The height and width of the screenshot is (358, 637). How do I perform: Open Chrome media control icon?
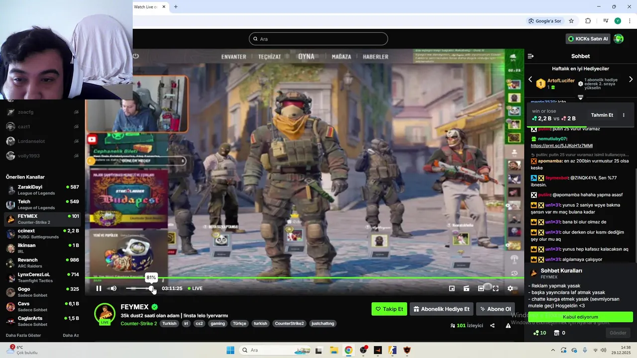606,21
